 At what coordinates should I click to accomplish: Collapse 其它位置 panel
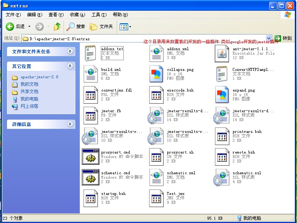click(70, 66)
